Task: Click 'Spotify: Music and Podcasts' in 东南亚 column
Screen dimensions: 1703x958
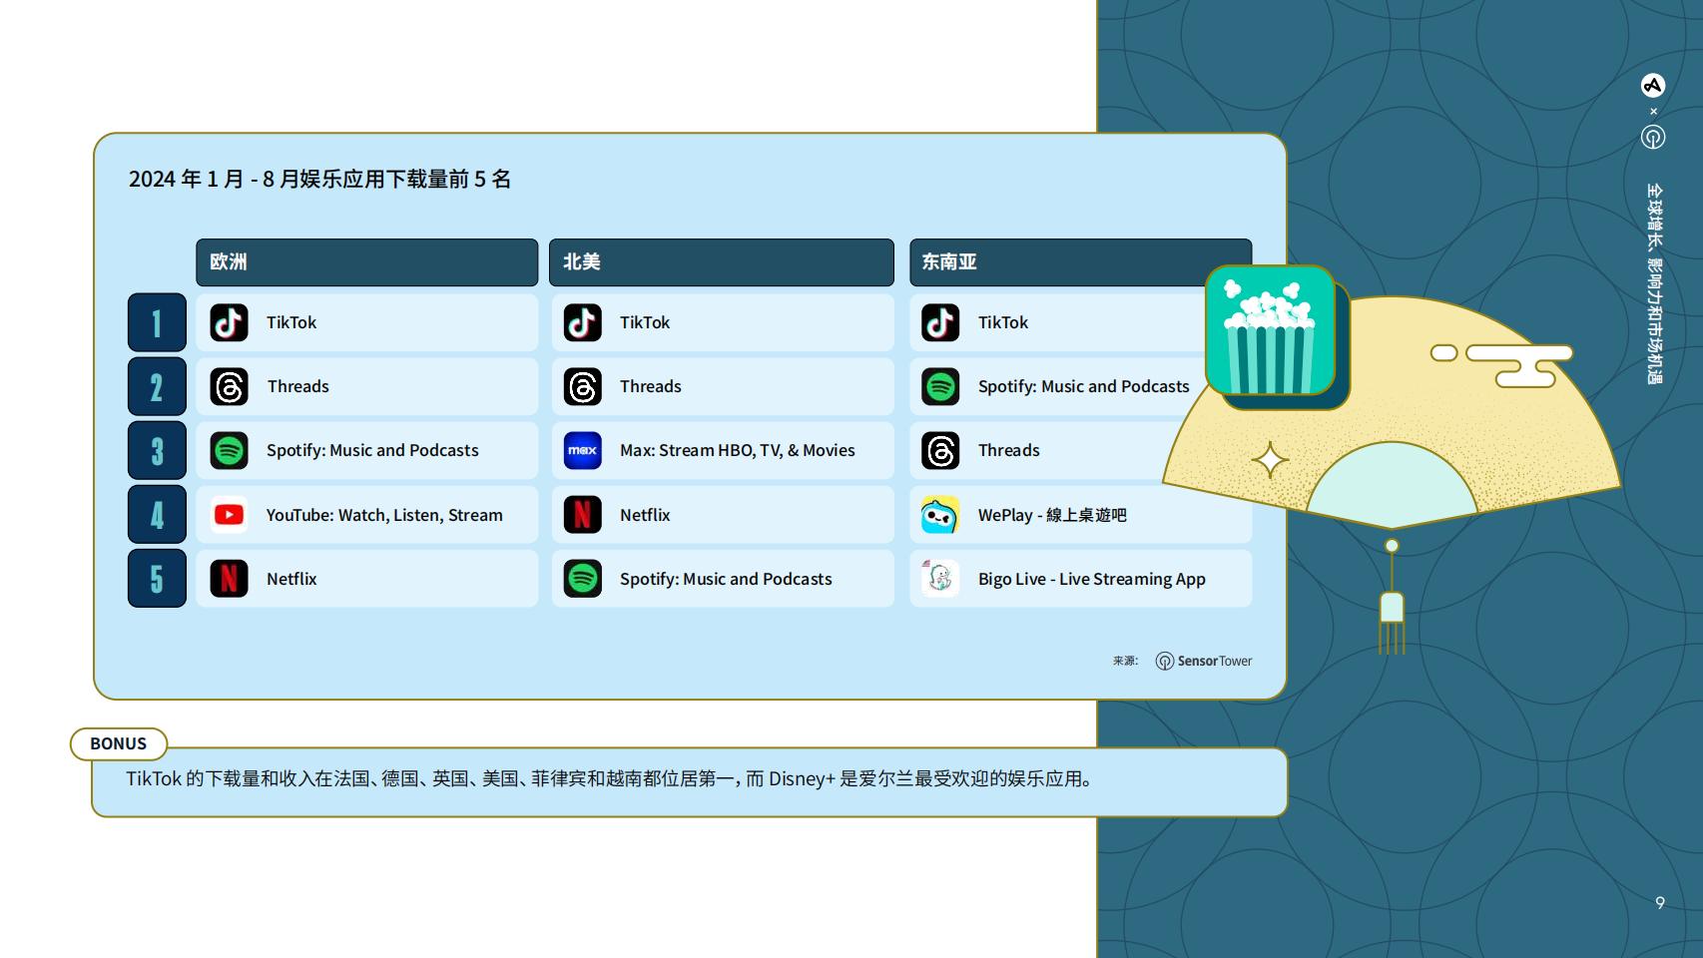Action: click(1084, 386)
